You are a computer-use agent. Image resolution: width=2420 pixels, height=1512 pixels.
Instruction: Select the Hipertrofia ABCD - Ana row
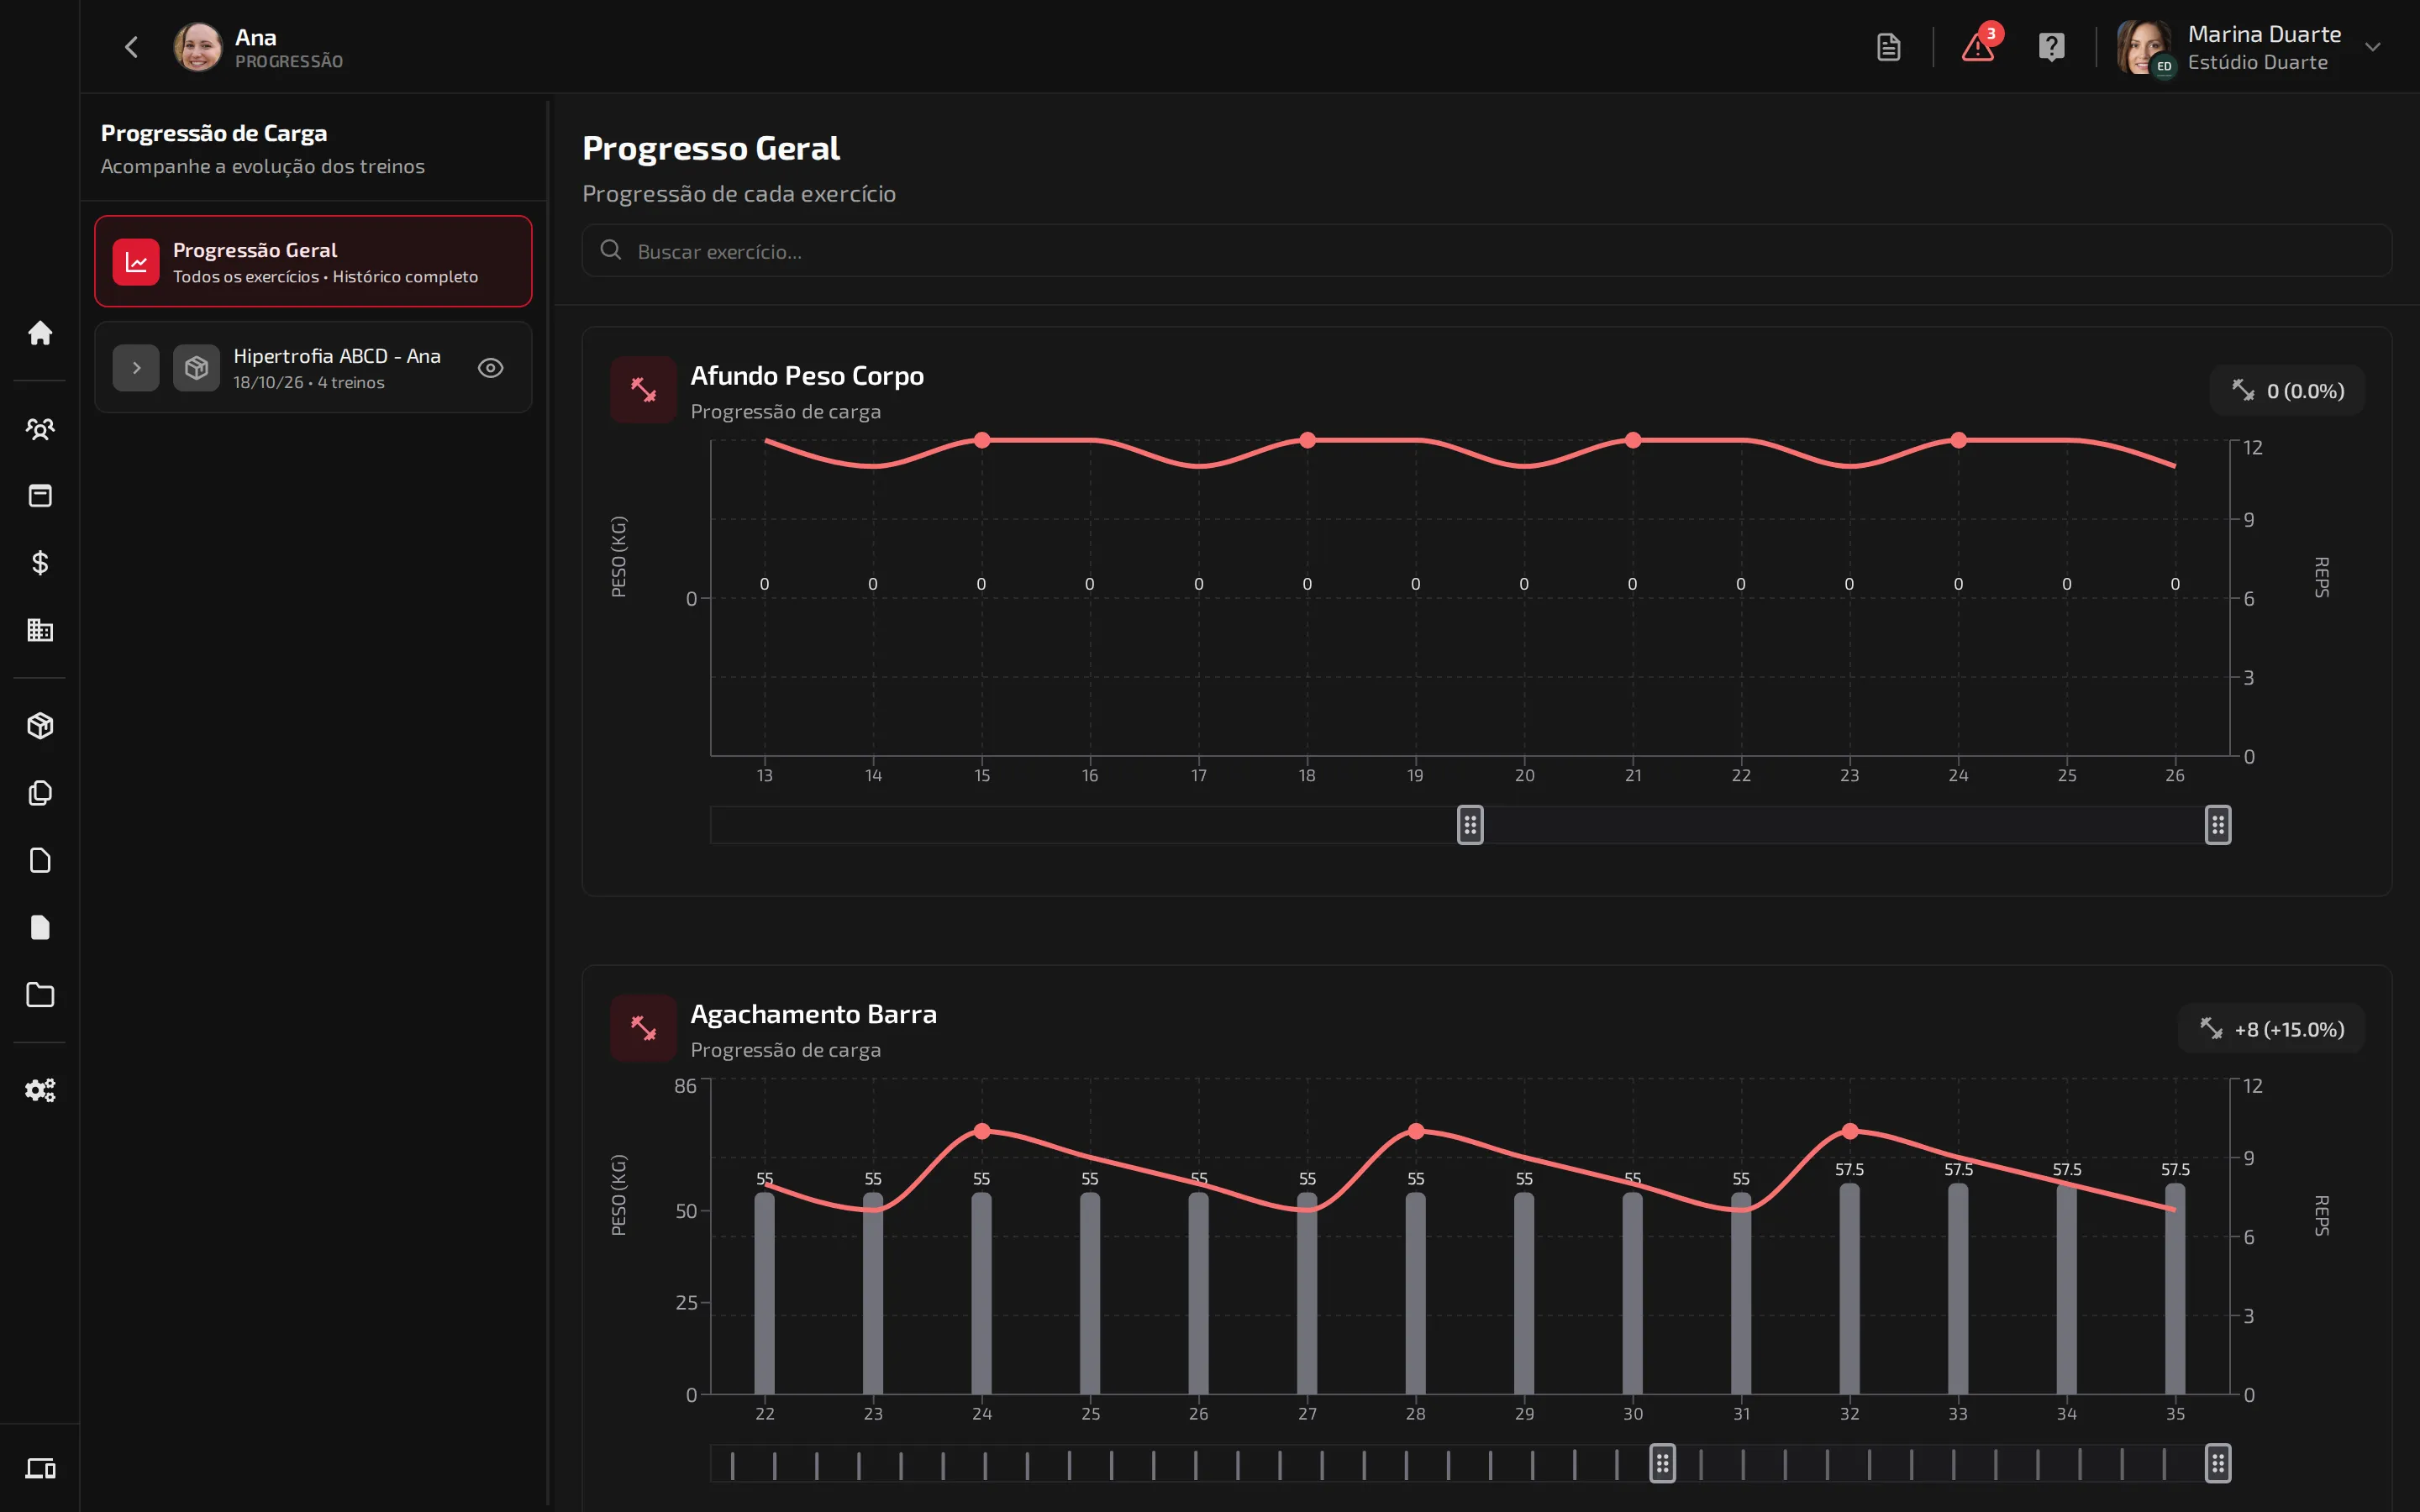point(313,367)
